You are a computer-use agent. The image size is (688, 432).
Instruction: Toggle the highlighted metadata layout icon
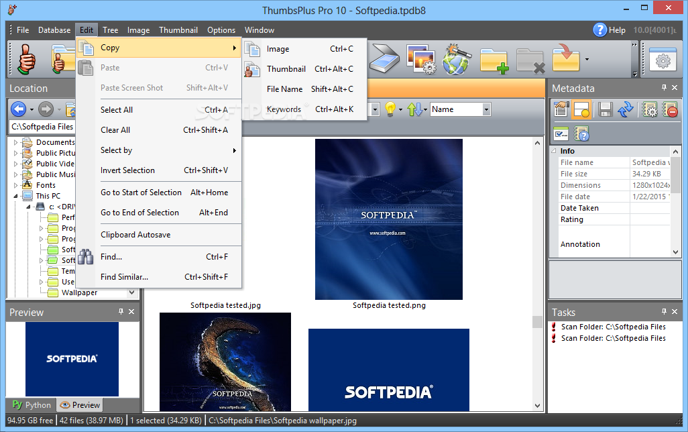coord(581,109)
